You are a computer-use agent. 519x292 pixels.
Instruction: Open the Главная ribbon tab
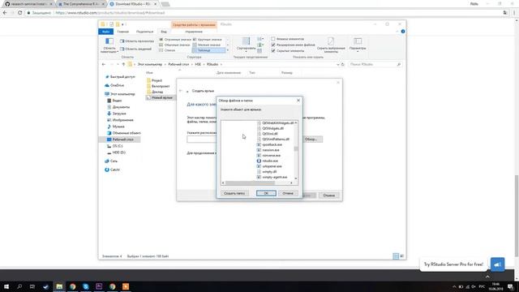pos(122,32)
